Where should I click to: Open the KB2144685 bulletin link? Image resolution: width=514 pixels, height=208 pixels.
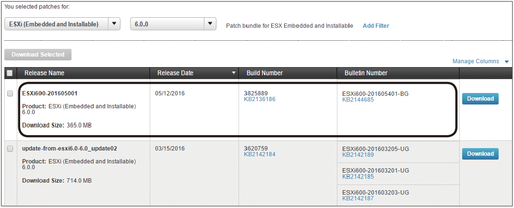point(358,100)
